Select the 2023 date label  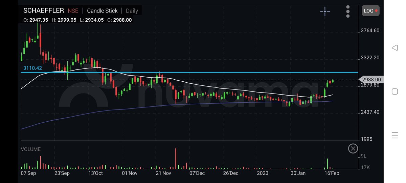coord(263,173)
